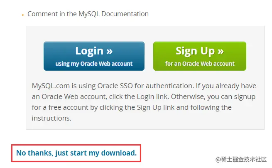The height and width of the screenshot is (168, 272).
Task: Click the orange bullet before Comment line
Action: tap(23, 15)
